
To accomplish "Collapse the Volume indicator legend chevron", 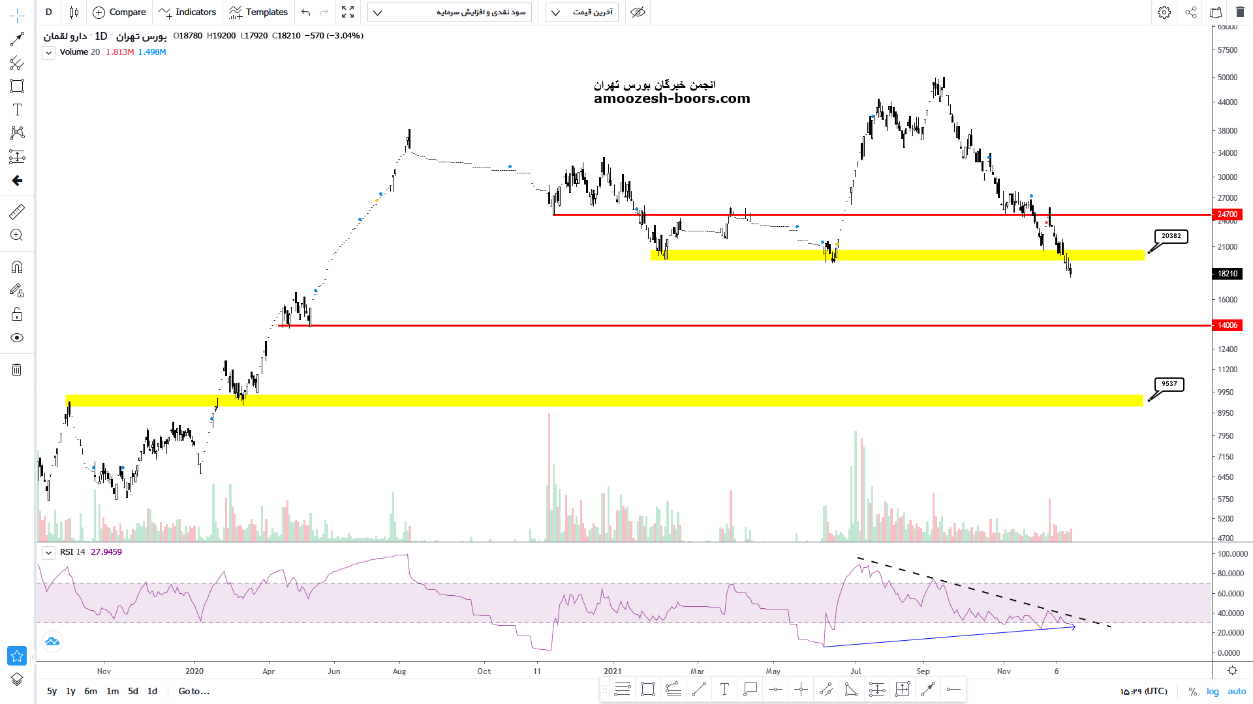I will [48, 53].
